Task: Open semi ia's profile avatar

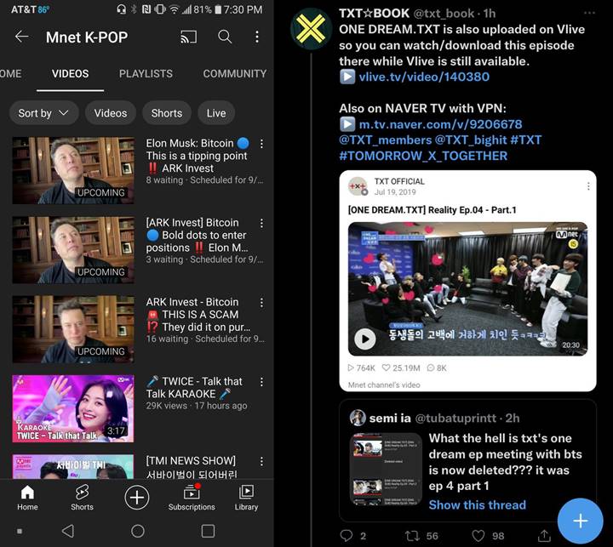Action: tap(358, 418)
